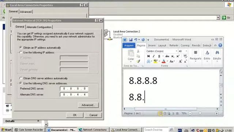Click the Cut scissors icon in Word

(138, 51)
